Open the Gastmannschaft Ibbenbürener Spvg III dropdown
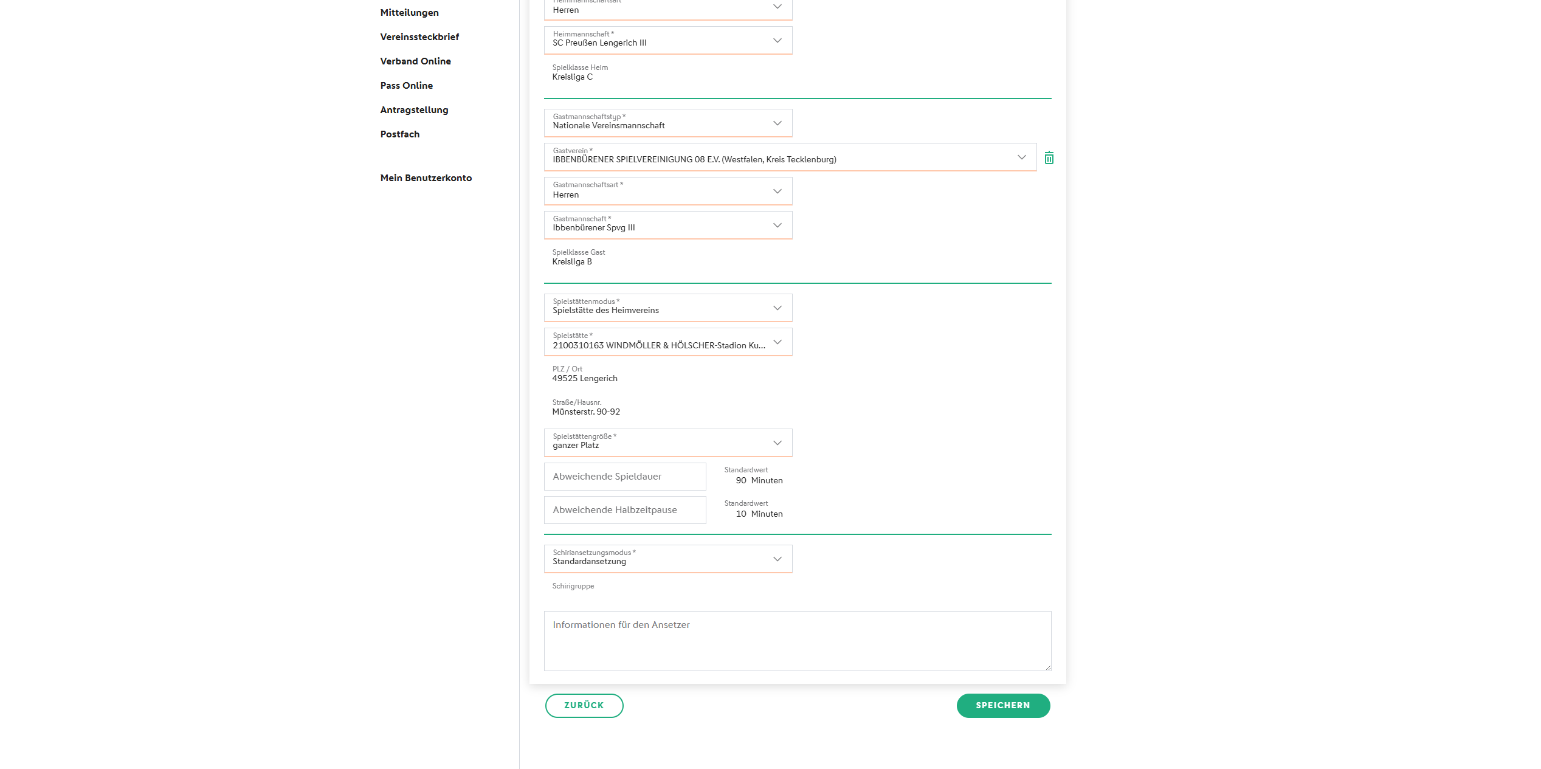Viewport: 1541px width, 769px height. 667,225
